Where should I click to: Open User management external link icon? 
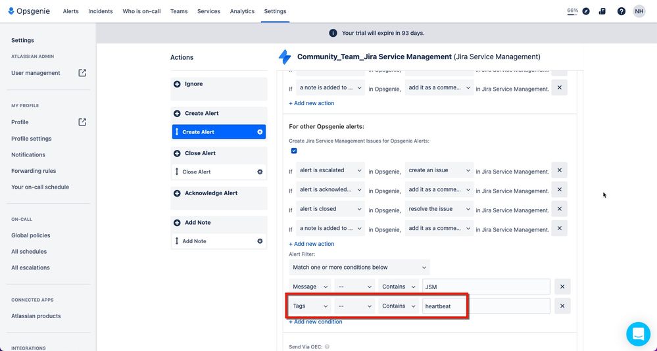click(x=82, y=73)
